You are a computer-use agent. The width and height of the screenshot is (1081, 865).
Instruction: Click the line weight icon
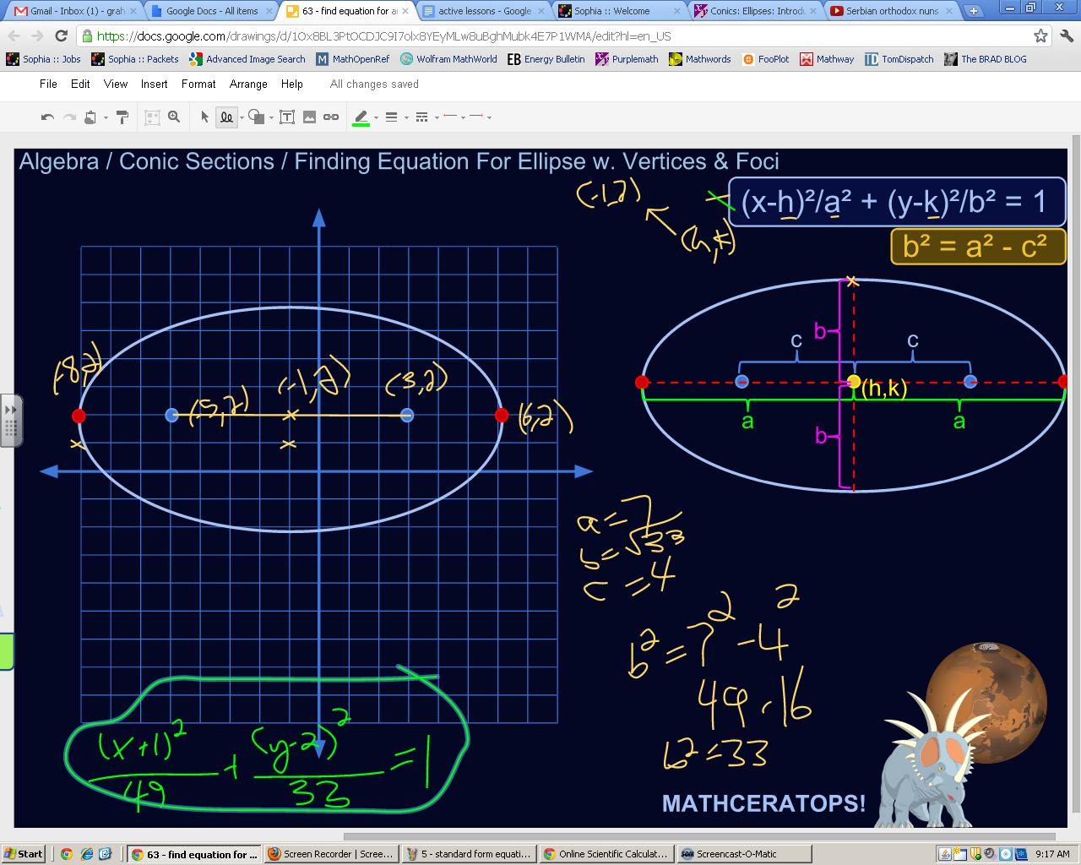point(391,117)
